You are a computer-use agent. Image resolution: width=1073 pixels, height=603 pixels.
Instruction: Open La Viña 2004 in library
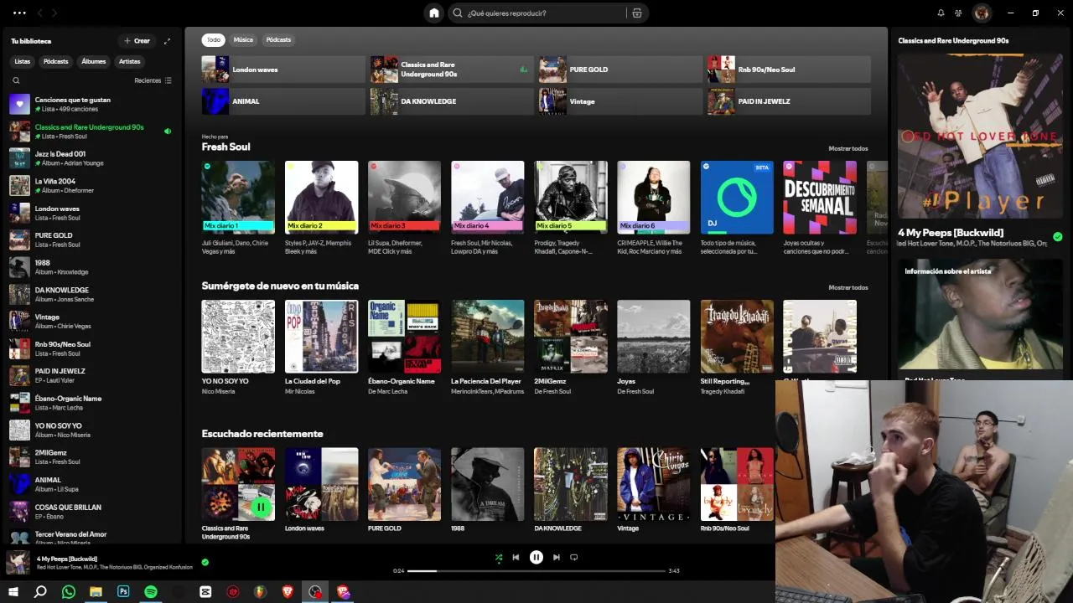point(91,185)
